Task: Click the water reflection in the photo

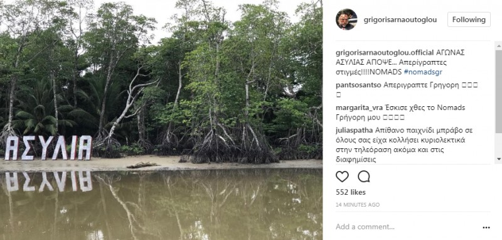Action: pyautogui.click(x=161, y=205)
